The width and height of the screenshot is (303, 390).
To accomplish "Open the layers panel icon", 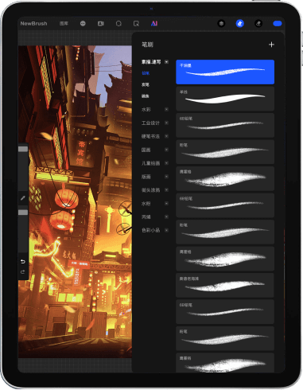I will [221, 24].
